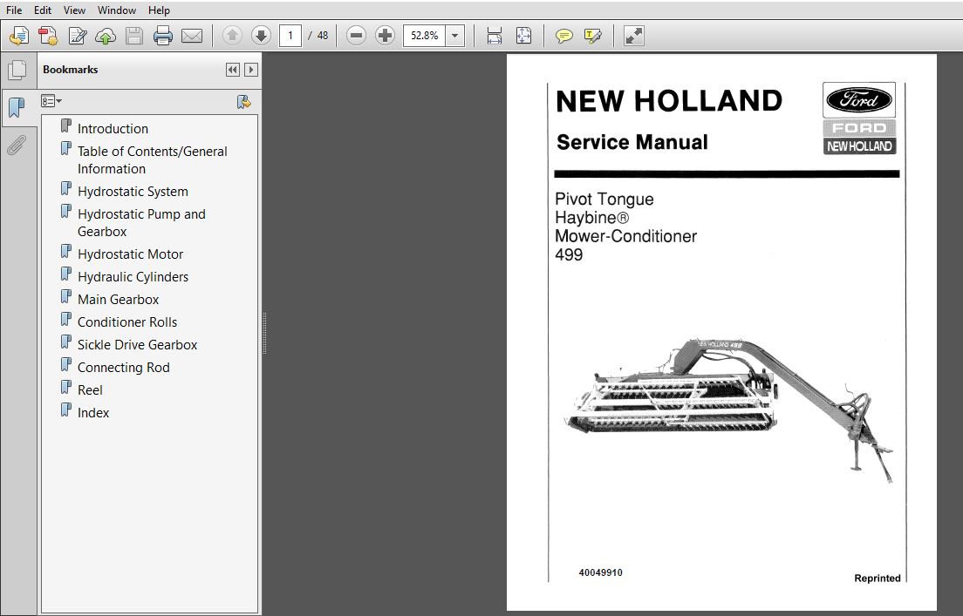This screenshot has height=616, width=963.
Task: Click the zoom percentage field 52.8%
Action: click(425, 36)
